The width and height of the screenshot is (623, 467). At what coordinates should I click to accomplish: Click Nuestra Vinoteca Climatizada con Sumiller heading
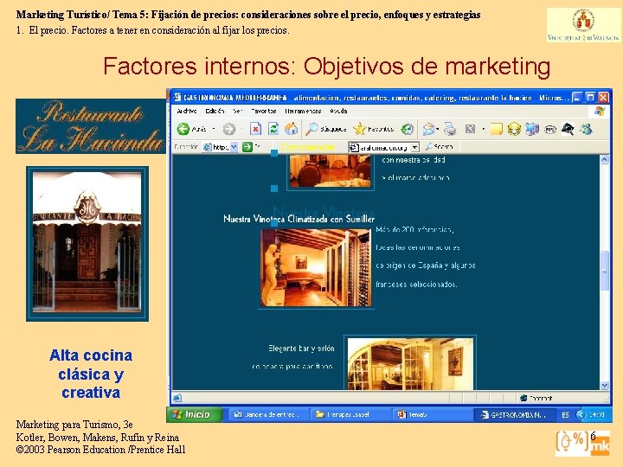click(x=299, y=219)
